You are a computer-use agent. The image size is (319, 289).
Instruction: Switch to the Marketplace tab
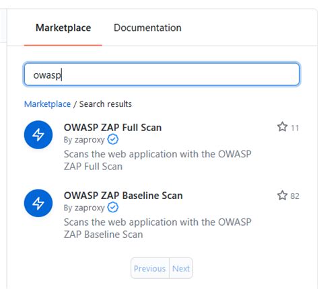tap(63, 28)
